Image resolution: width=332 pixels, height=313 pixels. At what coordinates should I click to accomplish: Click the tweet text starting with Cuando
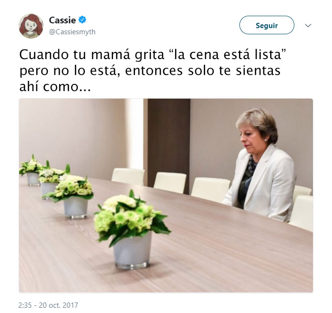(153, 71)
